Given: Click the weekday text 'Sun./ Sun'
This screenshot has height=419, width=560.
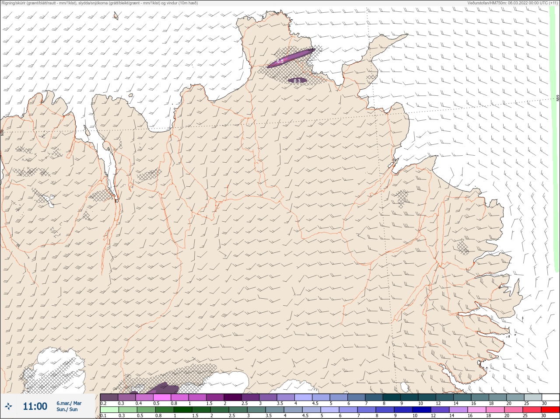Looking at the screenshot, I should coord(67,409).
